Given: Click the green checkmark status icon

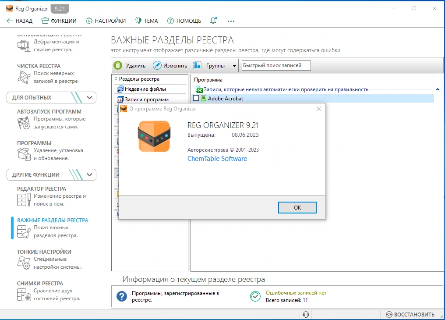Looking at the screenshot, I should click(255, 296).
